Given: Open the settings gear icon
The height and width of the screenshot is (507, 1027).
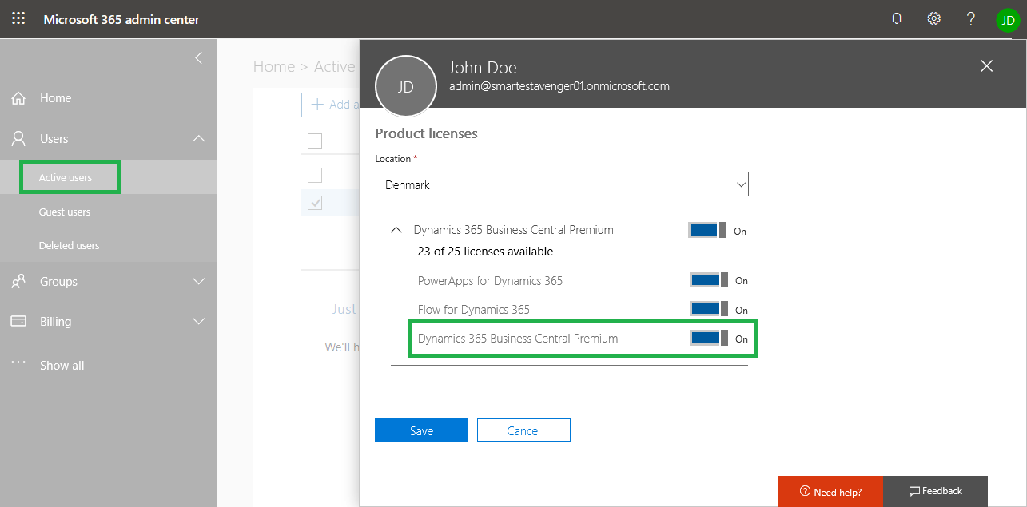Looking at the screenshot, I should click(933, 18).
